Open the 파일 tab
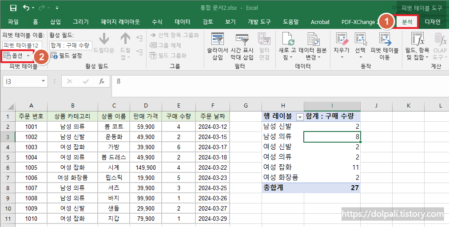Screen dimensions: 449x227 13,22
